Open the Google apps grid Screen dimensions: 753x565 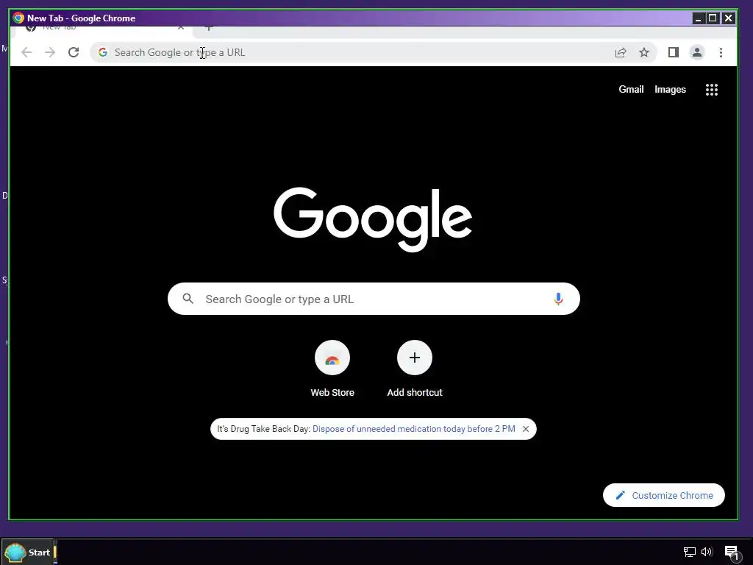[x=712, y=89]
